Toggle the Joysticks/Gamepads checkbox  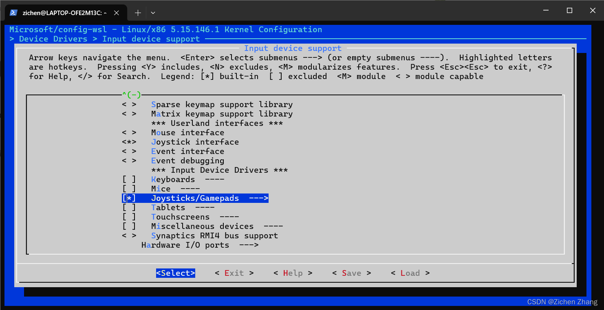click(129, 198)
